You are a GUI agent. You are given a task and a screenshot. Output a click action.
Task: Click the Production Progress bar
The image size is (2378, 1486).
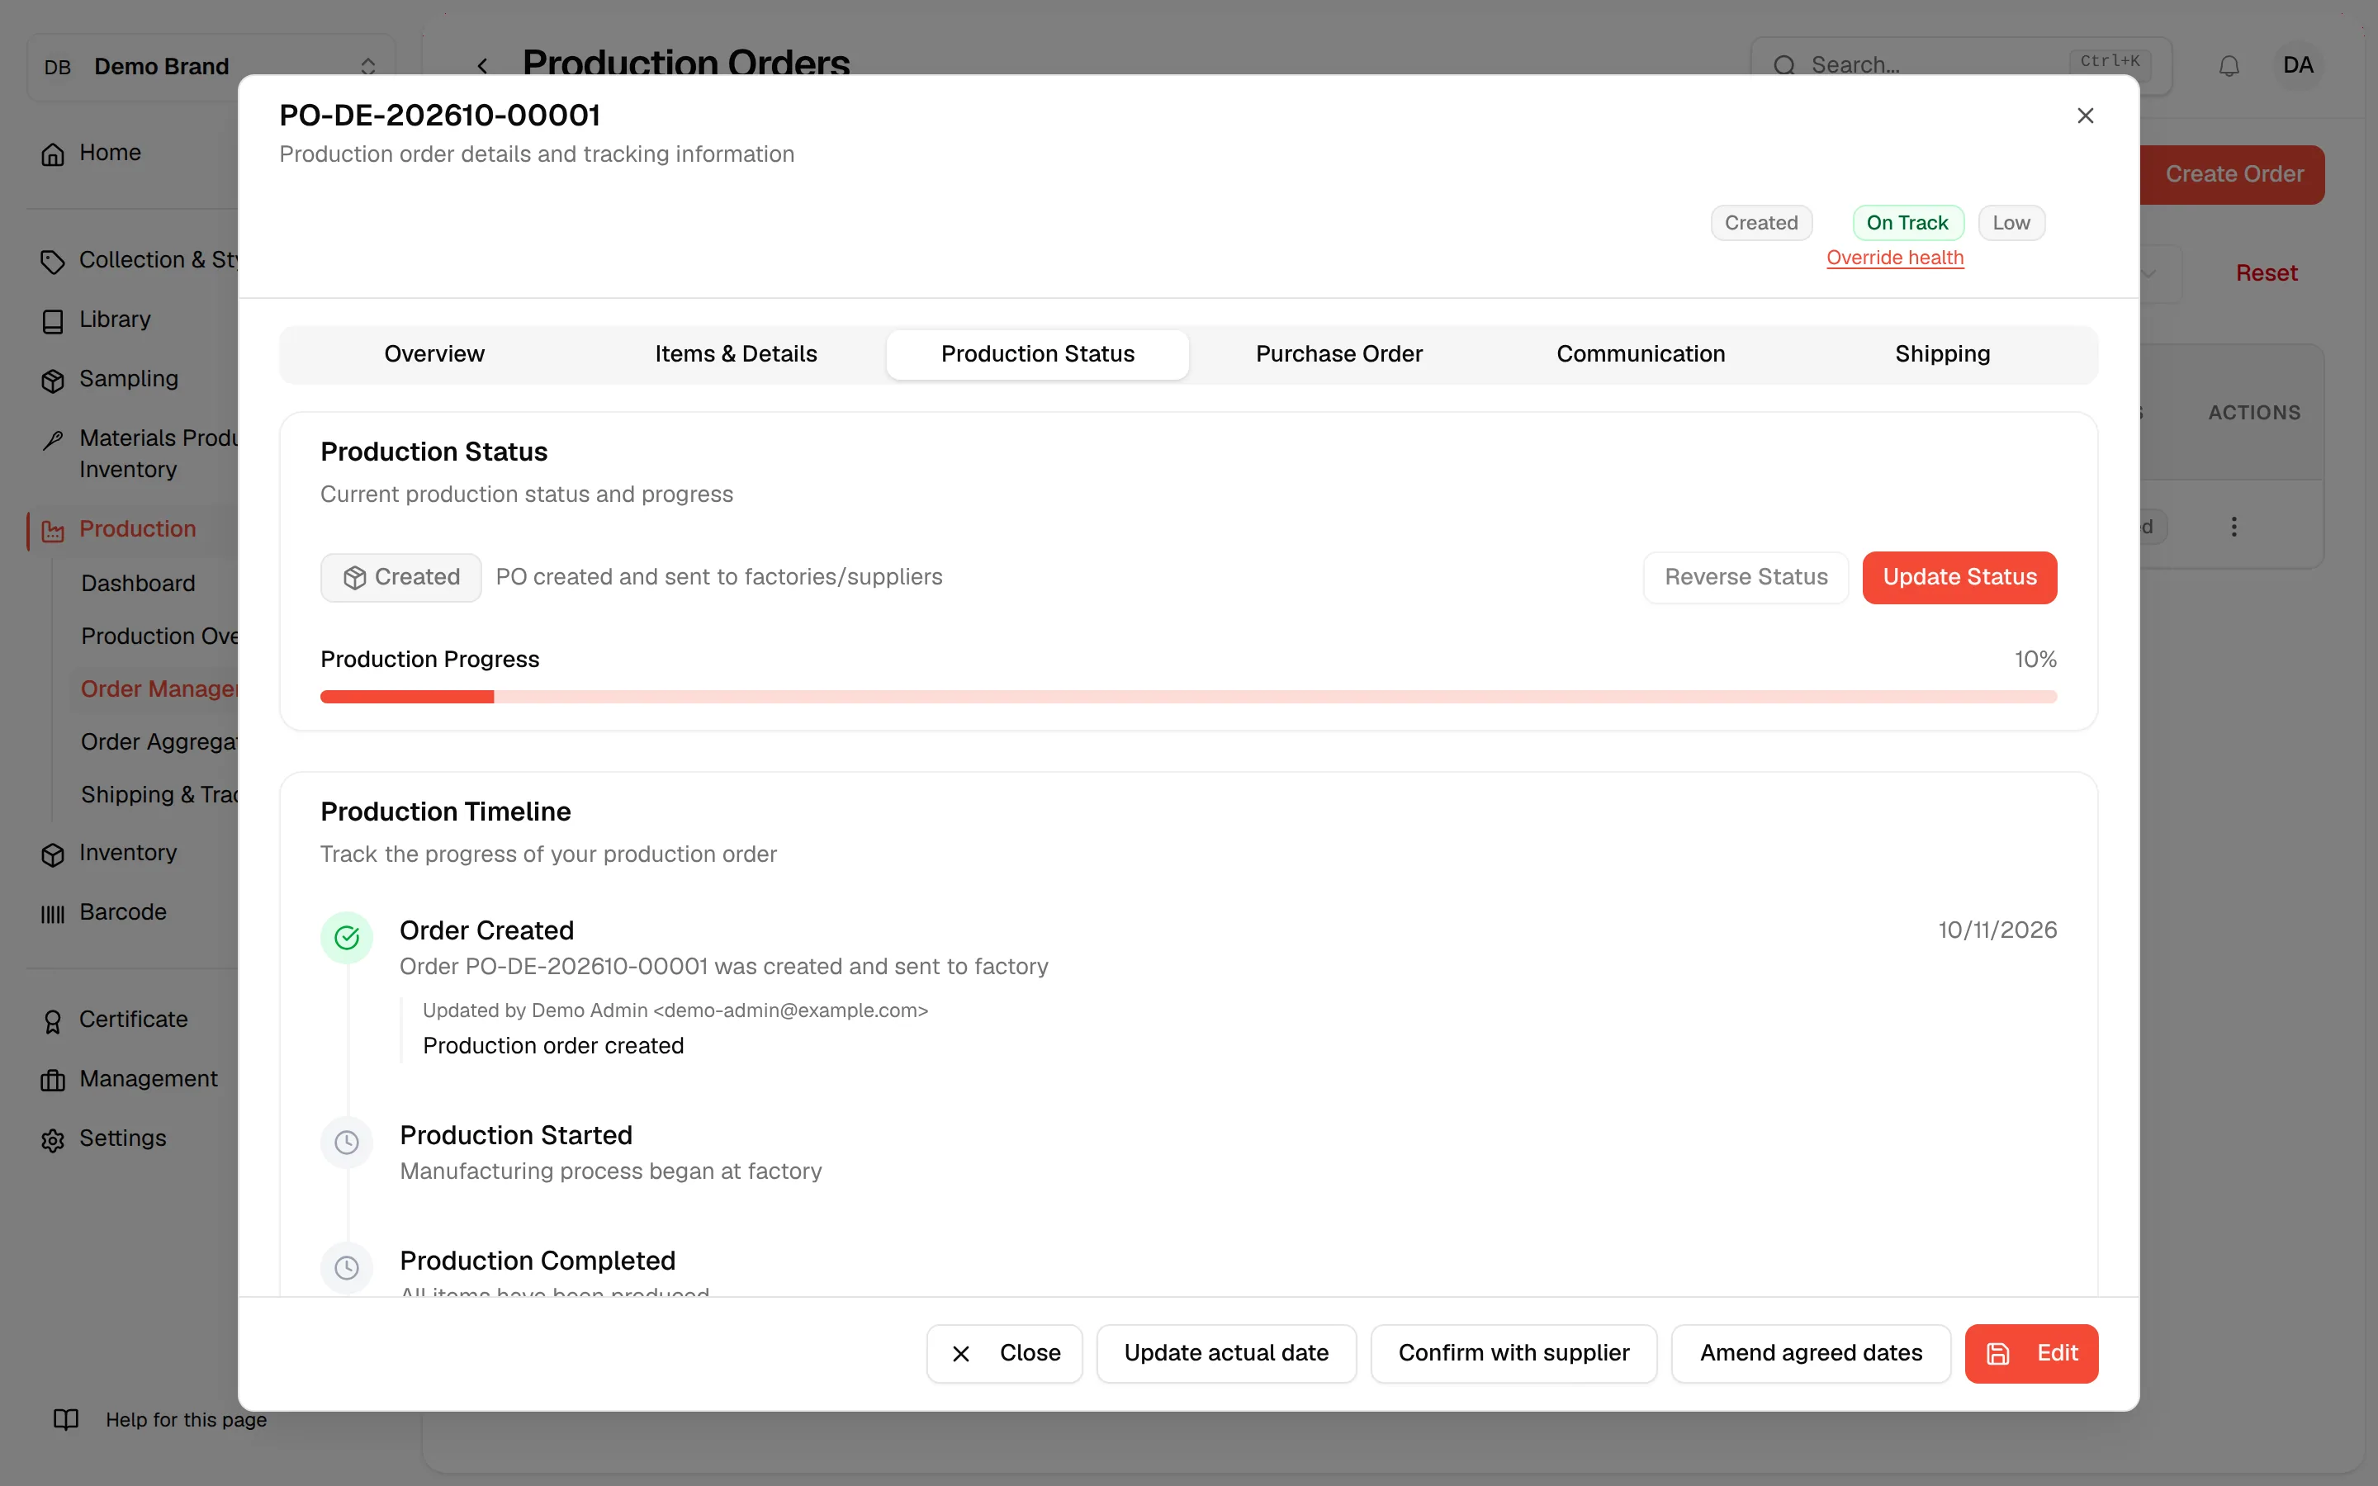coord(1188,697)
